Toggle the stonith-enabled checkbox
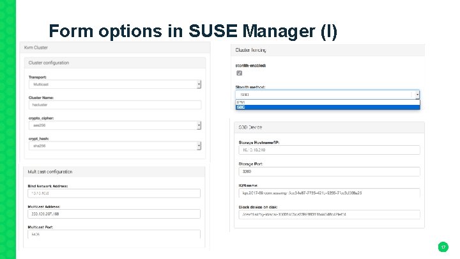This screenshot has height=259, width=460. pos(240,73)
